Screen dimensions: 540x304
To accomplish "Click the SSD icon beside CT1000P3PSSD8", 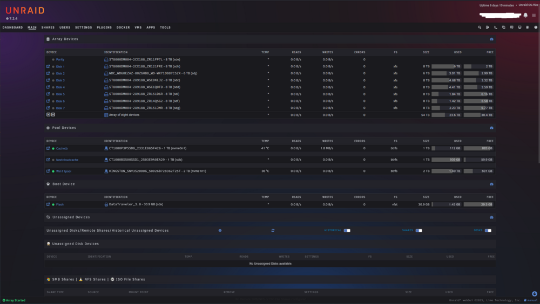I will pos(106,148).
